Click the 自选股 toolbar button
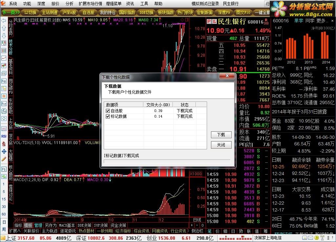Screen dimensions: 336x242 [x=89, y=13]
